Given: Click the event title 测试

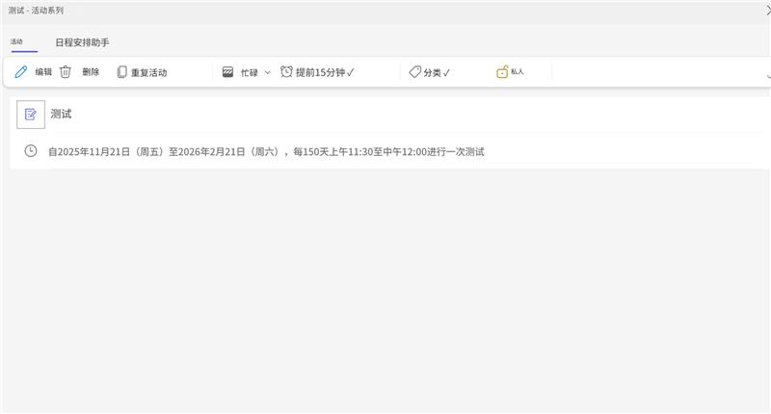Looking at the screenshot, I should 61,114.
